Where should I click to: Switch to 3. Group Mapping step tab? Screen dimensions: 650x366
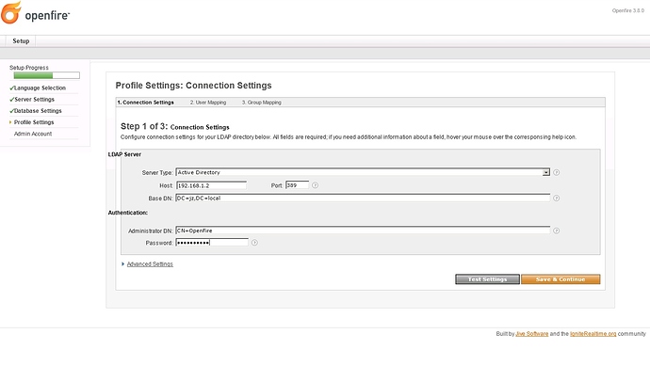[262, 103]
